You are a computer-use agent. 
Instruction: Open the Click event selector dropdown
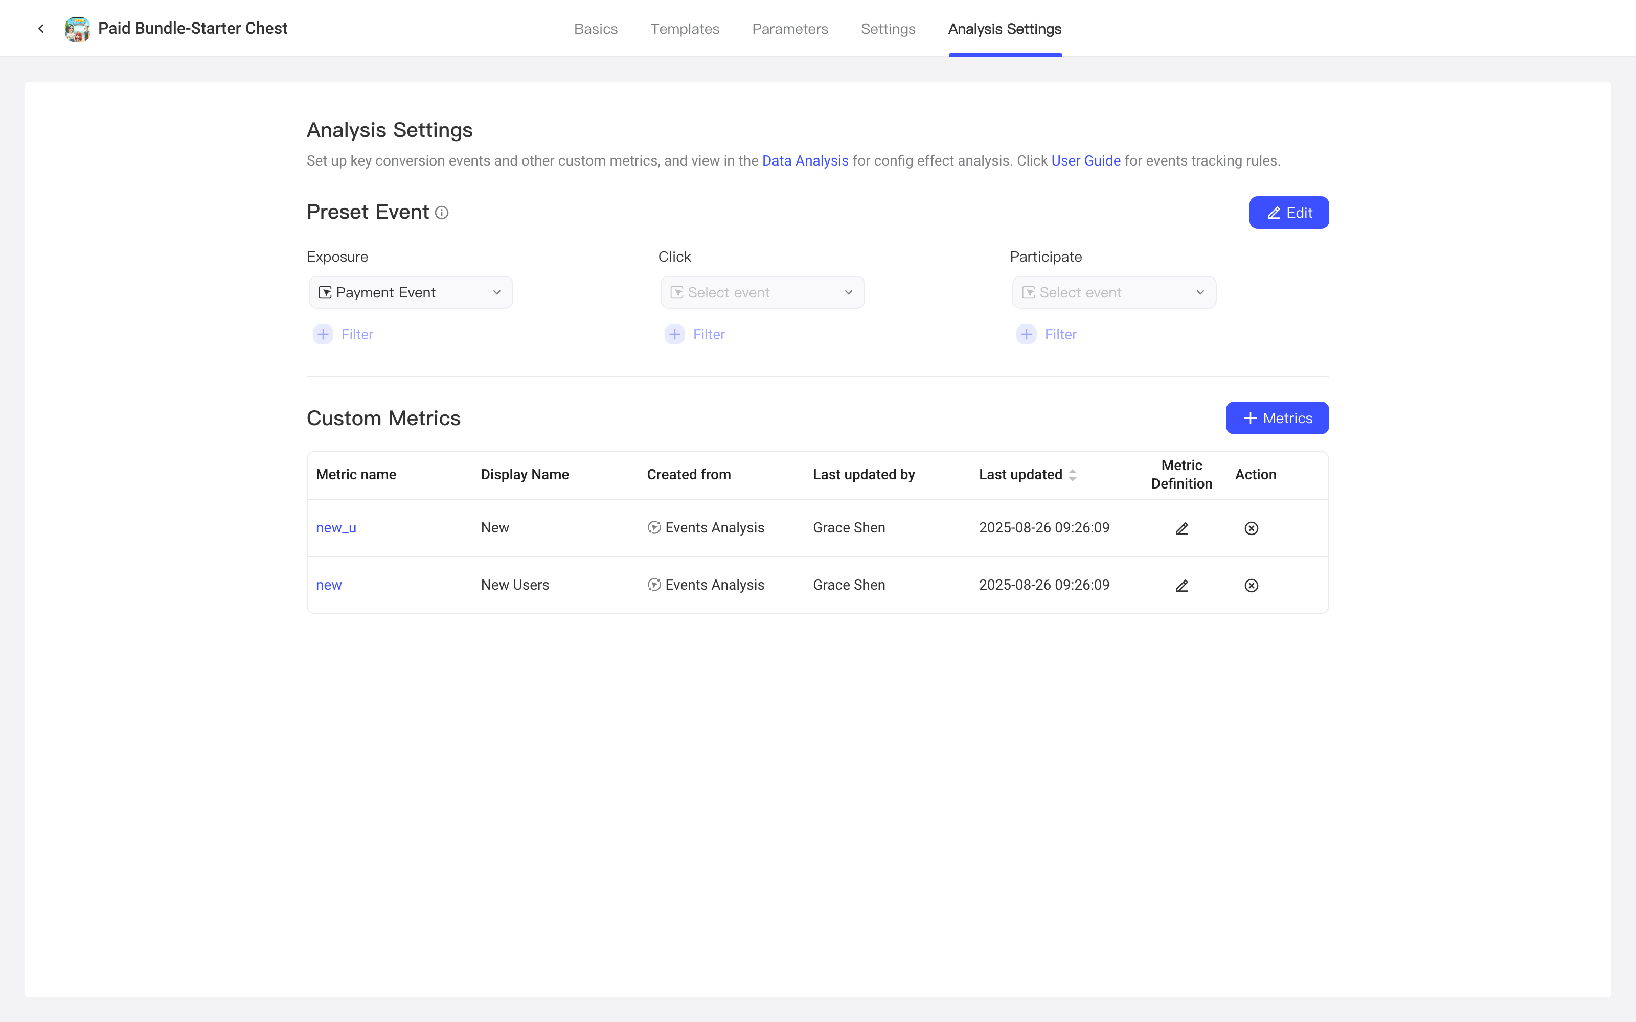click(x=763, y=293)
